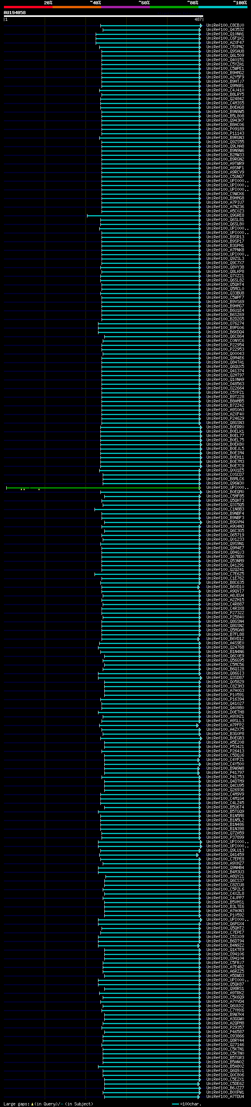Click the red ~20% identity legend segment

pyautogui.click(x=28, y=7)
